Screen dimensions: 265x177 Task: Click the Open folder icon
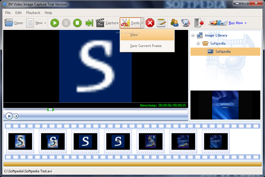9,23
